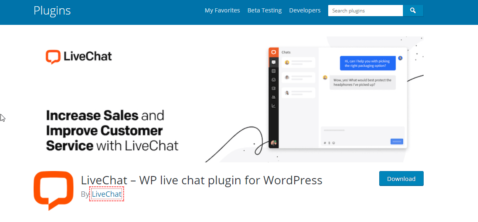The height and width of the screenshot is (222, 478).
Task: Open the LiveChat author link
Action: (107, 194)
